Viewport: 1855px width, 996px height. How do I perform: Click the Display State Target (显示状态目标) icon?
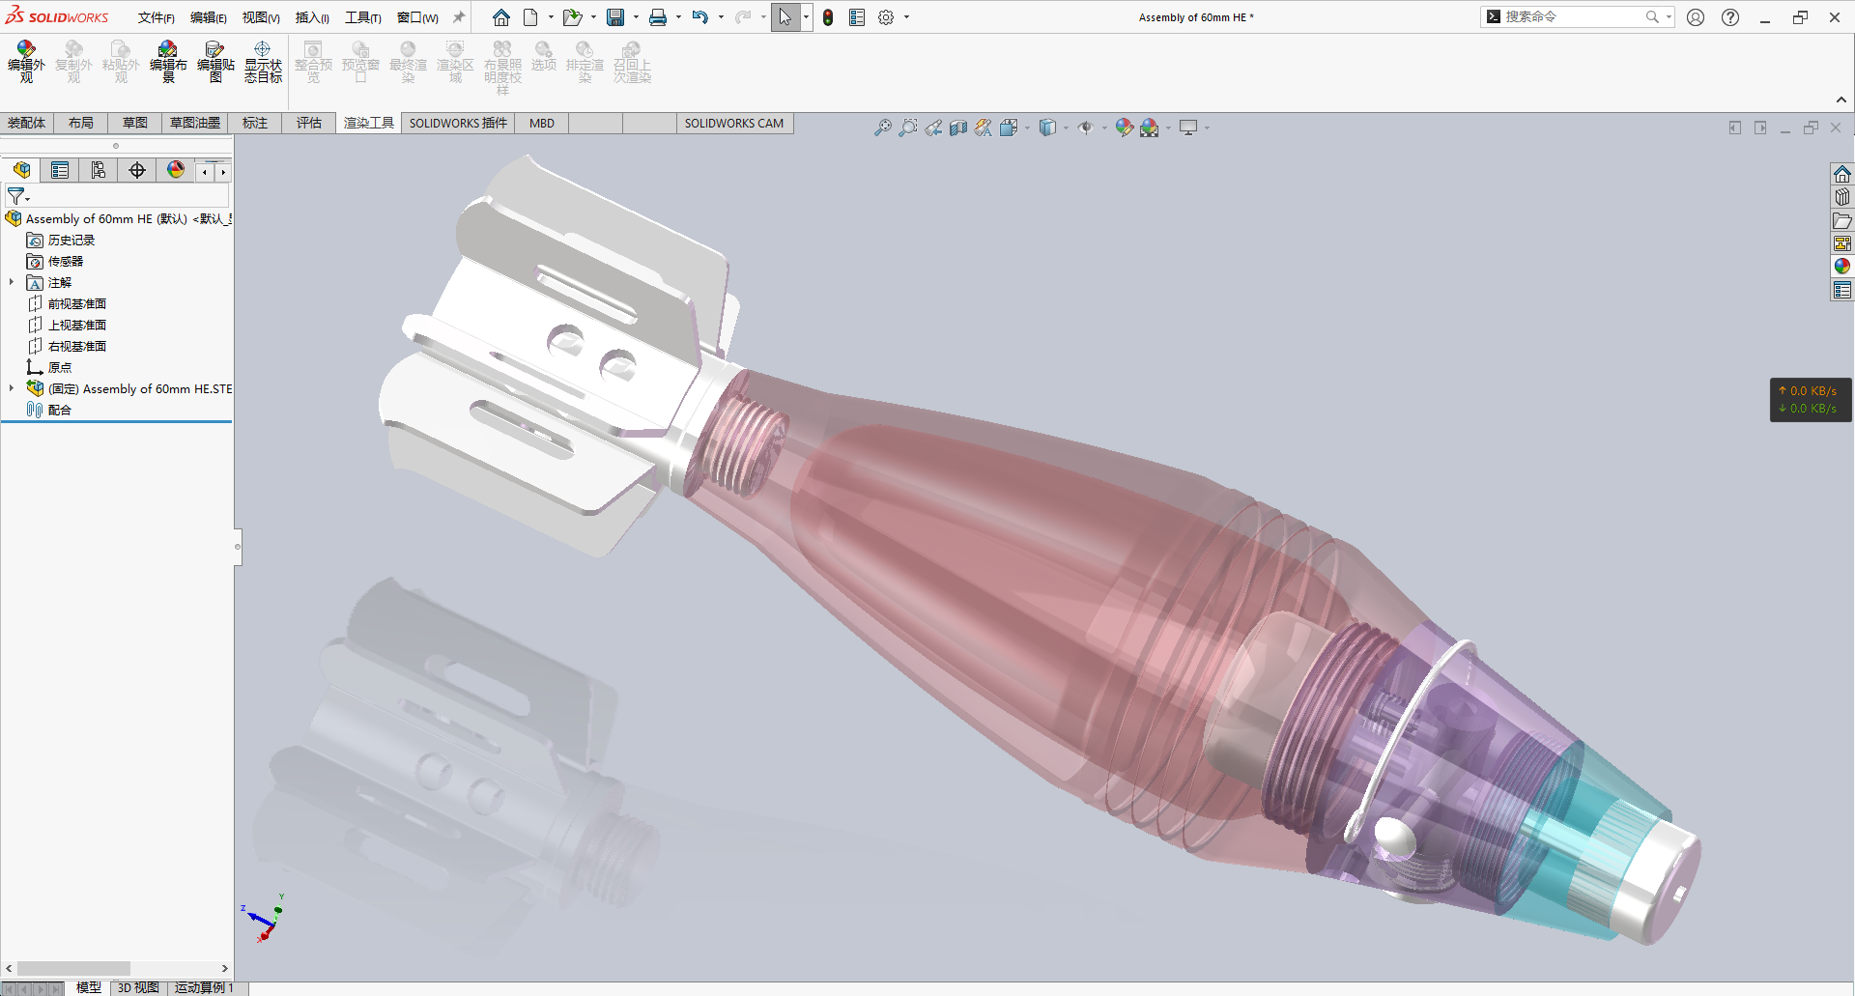pos(263,62)
